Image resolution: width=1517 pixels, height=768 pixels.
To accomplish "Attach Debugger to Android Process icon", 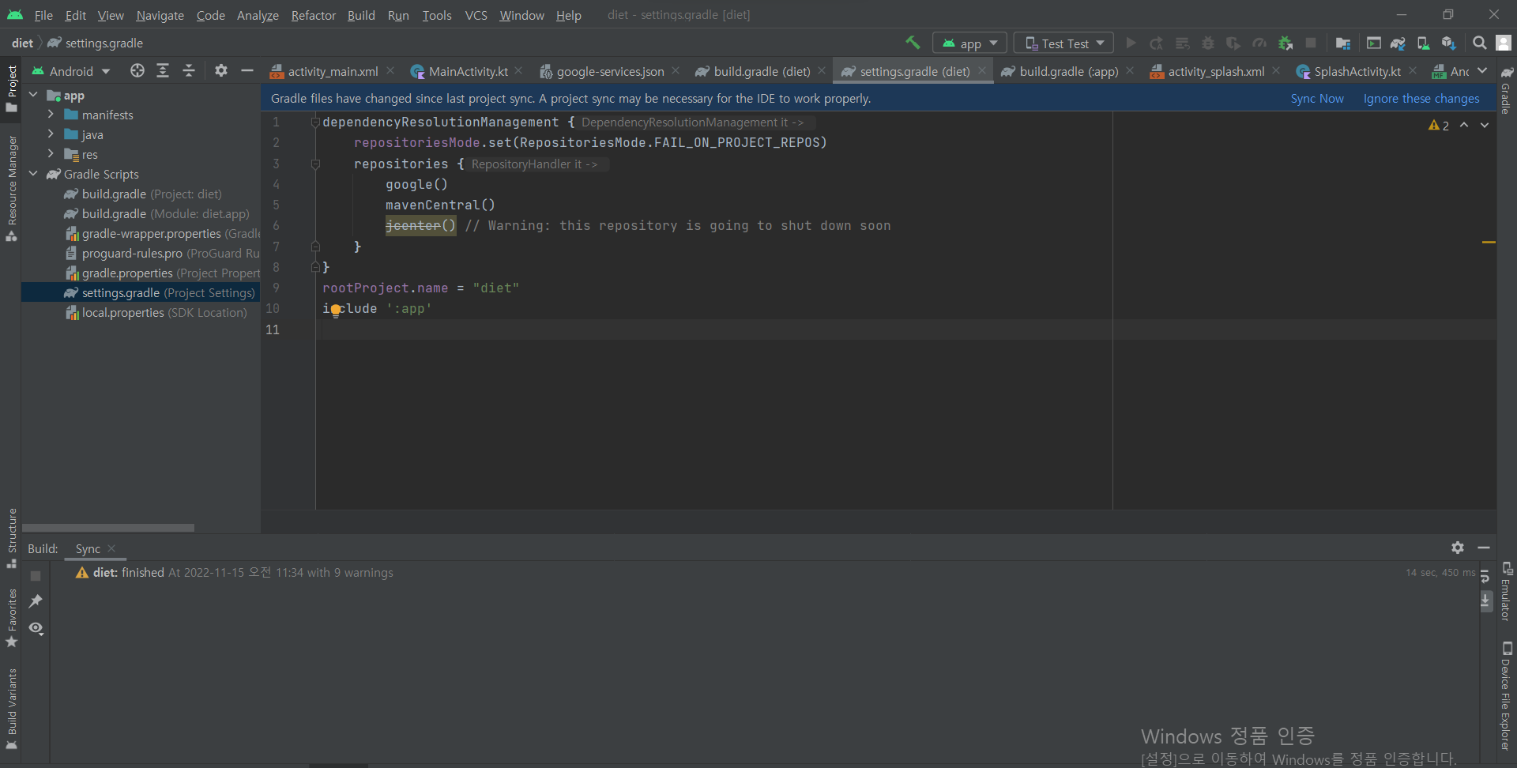I will (x=1285, y=43).
